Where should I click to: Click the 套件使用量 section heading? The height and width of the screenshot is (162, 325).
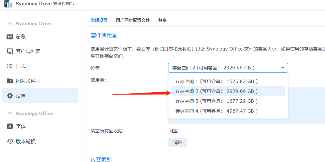pos(104,35)
